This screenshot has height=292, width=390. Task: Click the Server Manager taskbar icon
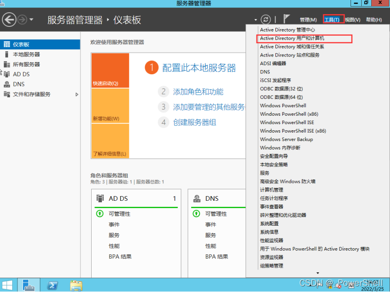coord(28,285)
